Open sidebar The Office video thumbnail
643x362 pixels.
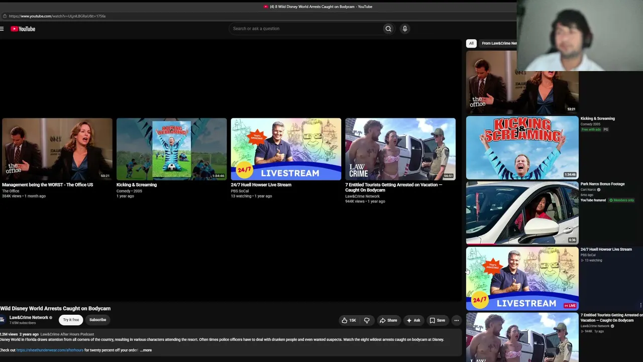(x=522, y=82)
